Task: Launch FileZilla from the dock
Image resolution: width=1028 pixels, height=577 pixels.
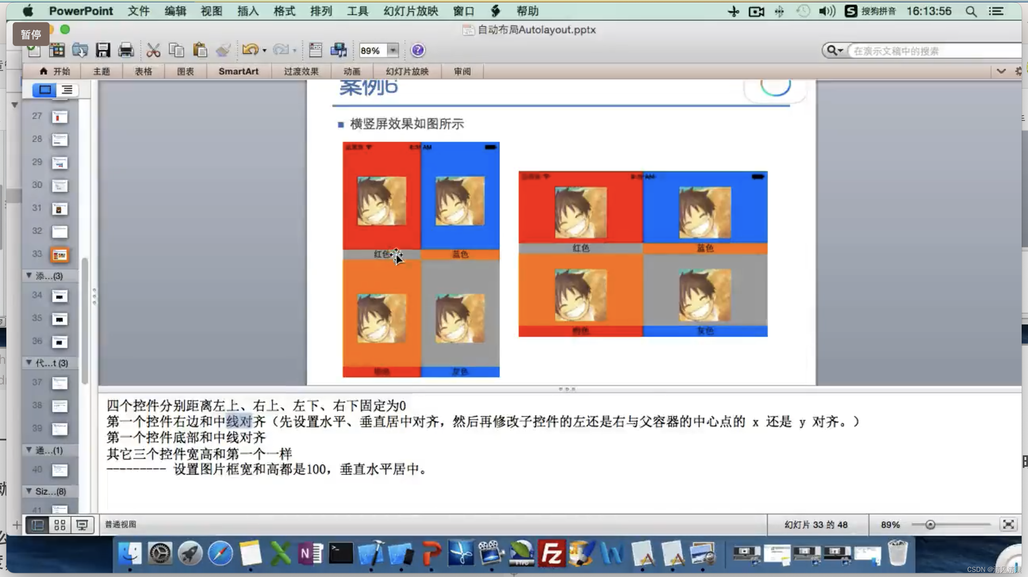Action: pos(552,554)
